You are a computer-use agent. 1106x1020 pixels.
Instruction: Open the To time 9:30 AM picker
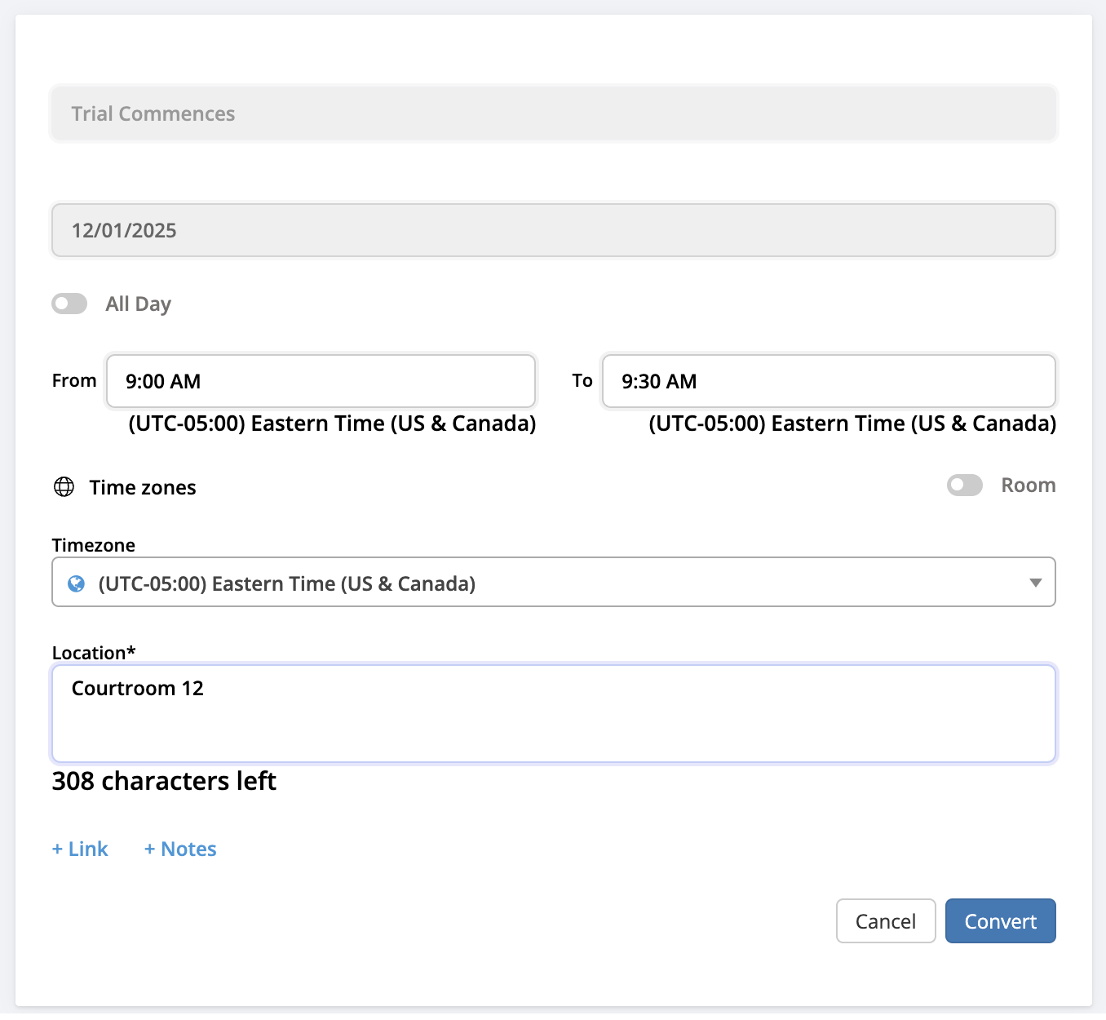click(828, 381)
